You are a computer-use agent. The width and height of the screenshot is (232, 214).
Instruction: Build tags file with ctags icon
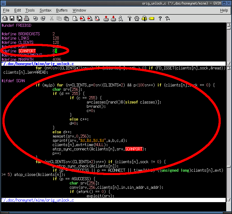coord(144,19)
